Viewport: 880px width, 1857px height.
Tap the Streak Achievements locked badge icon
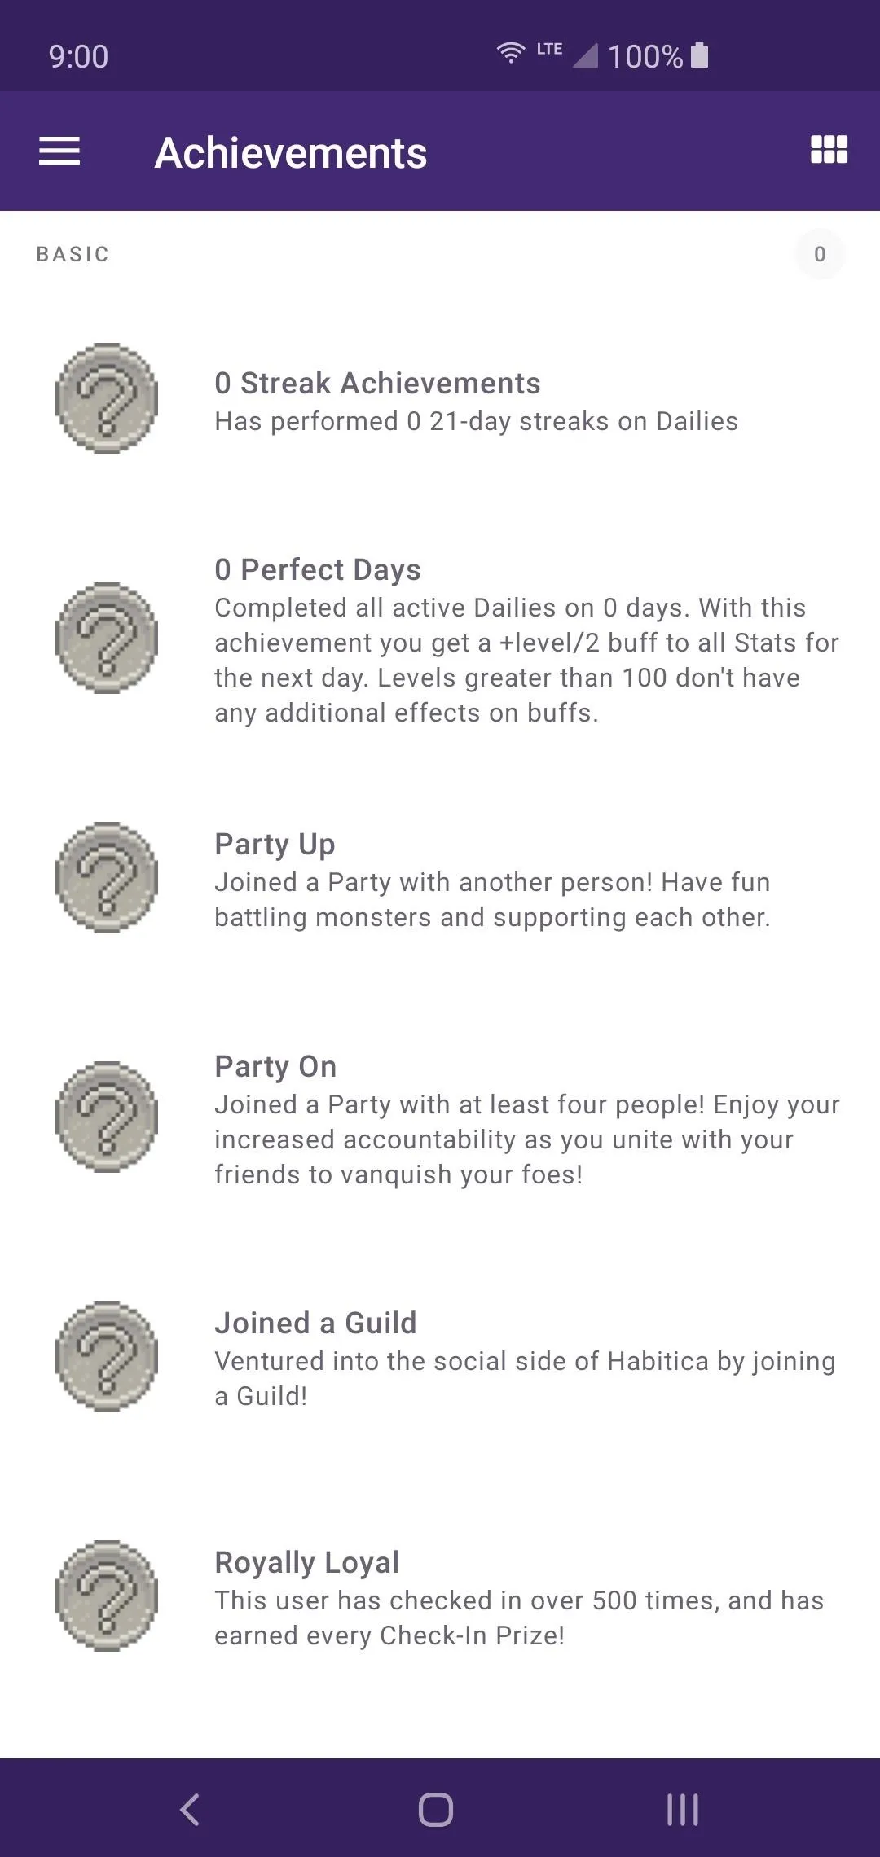[x=107, y=398]
